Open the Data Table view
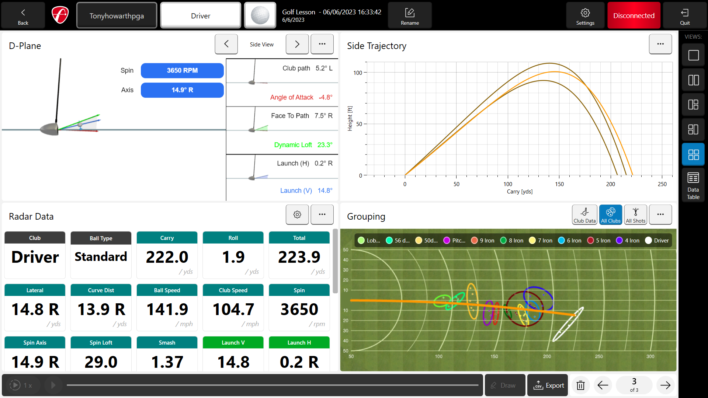708x398 pixels. (x=693, y=184)
